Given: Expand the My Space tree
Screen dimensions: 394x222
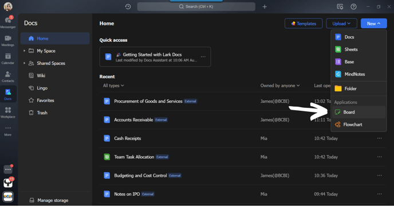Looking at the screenshot, I should pyautogui.click(x=25, y=51).
